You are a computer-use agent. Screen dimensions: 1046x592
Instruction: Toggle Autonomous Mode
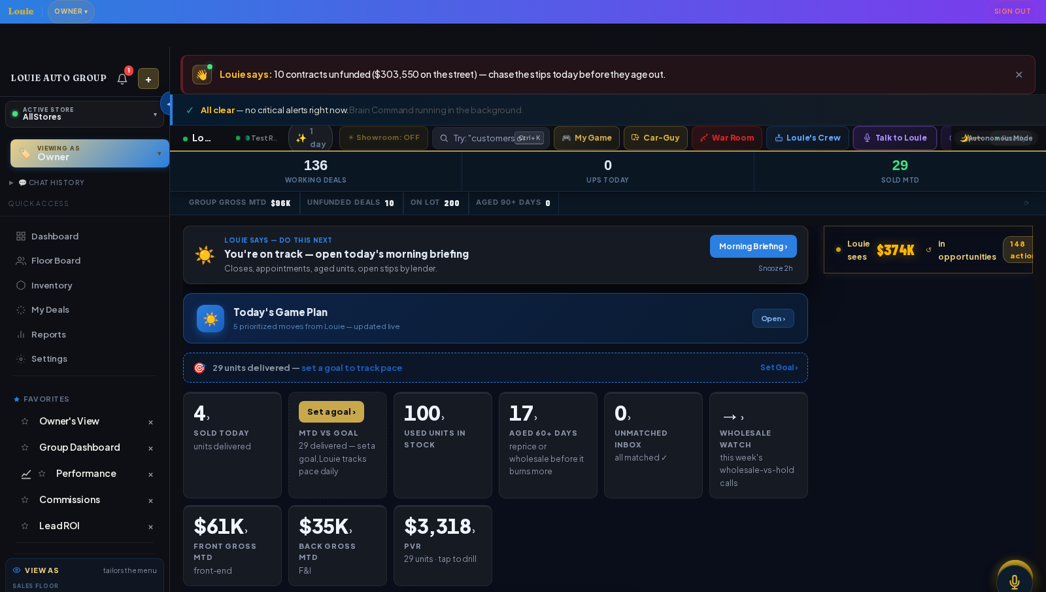[996, 138]
